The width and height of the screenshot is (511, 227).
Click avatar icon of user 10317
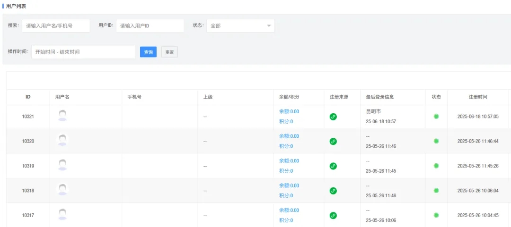coord(62,215)
